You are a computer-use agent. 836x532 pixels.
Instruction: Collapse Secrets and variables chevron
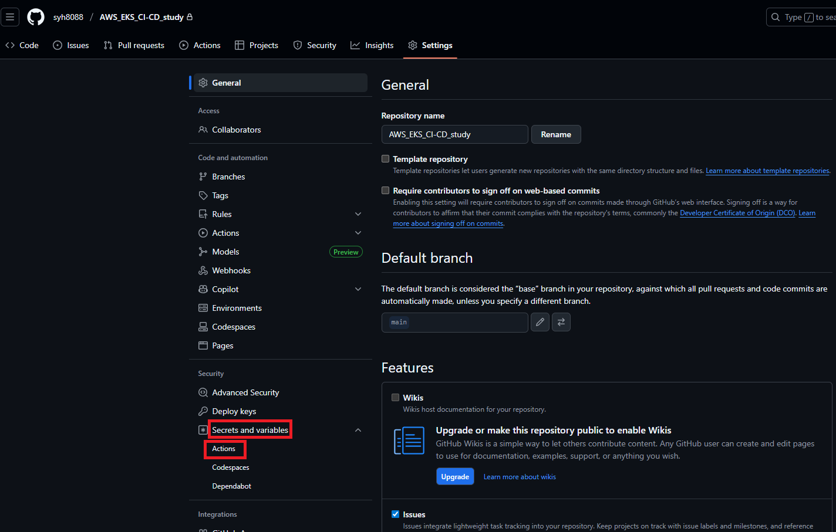click(x=358, y=430)
